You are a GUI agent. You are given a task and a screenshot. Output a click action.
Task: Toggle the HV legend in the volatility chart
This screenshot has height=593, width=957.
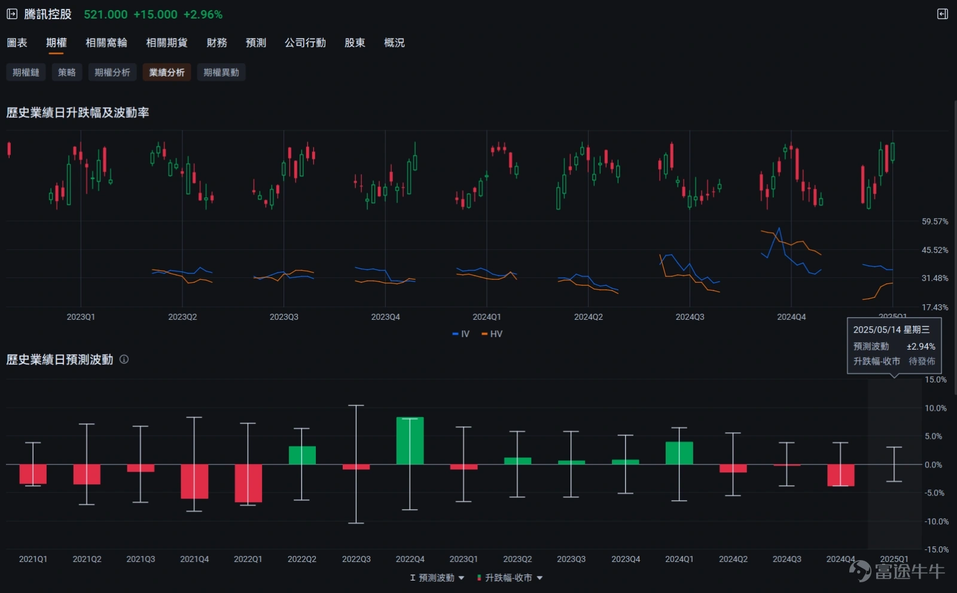pyautogui.click(x=492, y=334)
